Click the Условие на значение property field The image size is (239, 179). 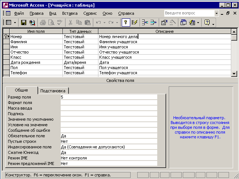coord(109,125)
